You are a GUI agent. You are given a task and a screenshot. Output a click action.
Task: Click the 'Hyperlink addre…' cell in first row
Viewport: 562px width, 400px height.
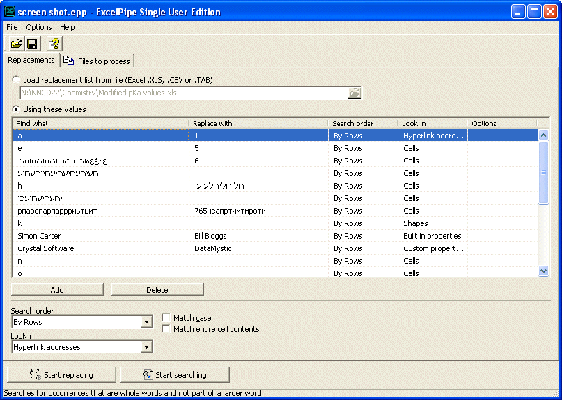point(432,136)
